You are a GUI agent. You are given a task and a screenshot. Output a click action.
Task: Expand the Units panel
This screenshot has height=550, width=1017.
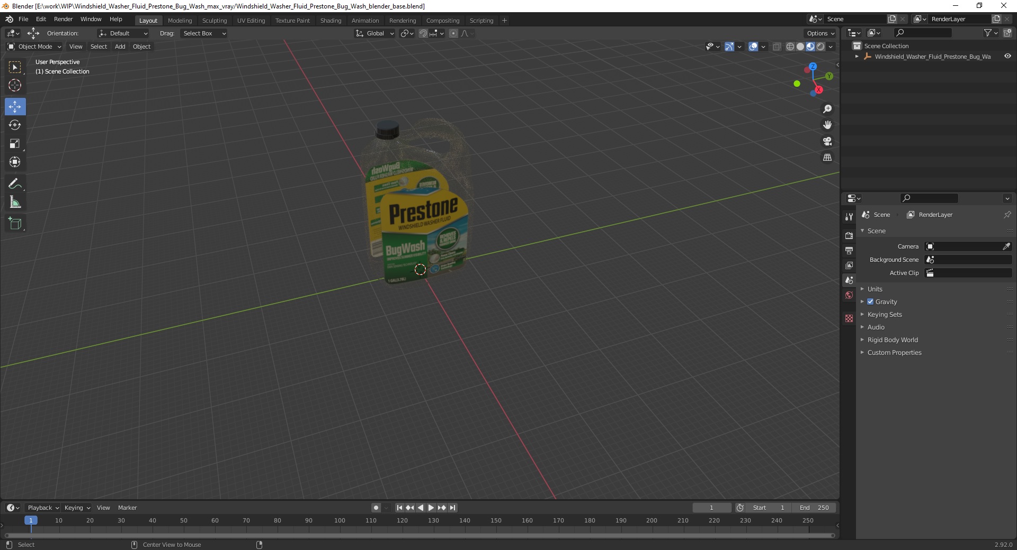pyautogui.click(x=875, y=289)
